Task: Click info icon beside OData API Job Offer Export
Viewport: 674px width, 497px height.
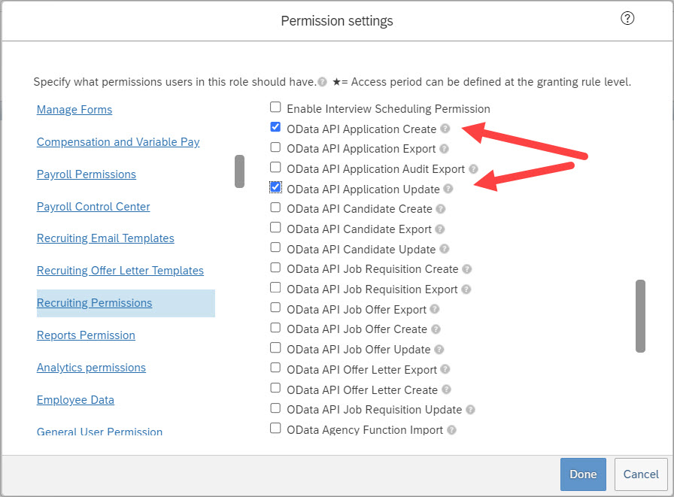Action: click(x=435, y=309)
